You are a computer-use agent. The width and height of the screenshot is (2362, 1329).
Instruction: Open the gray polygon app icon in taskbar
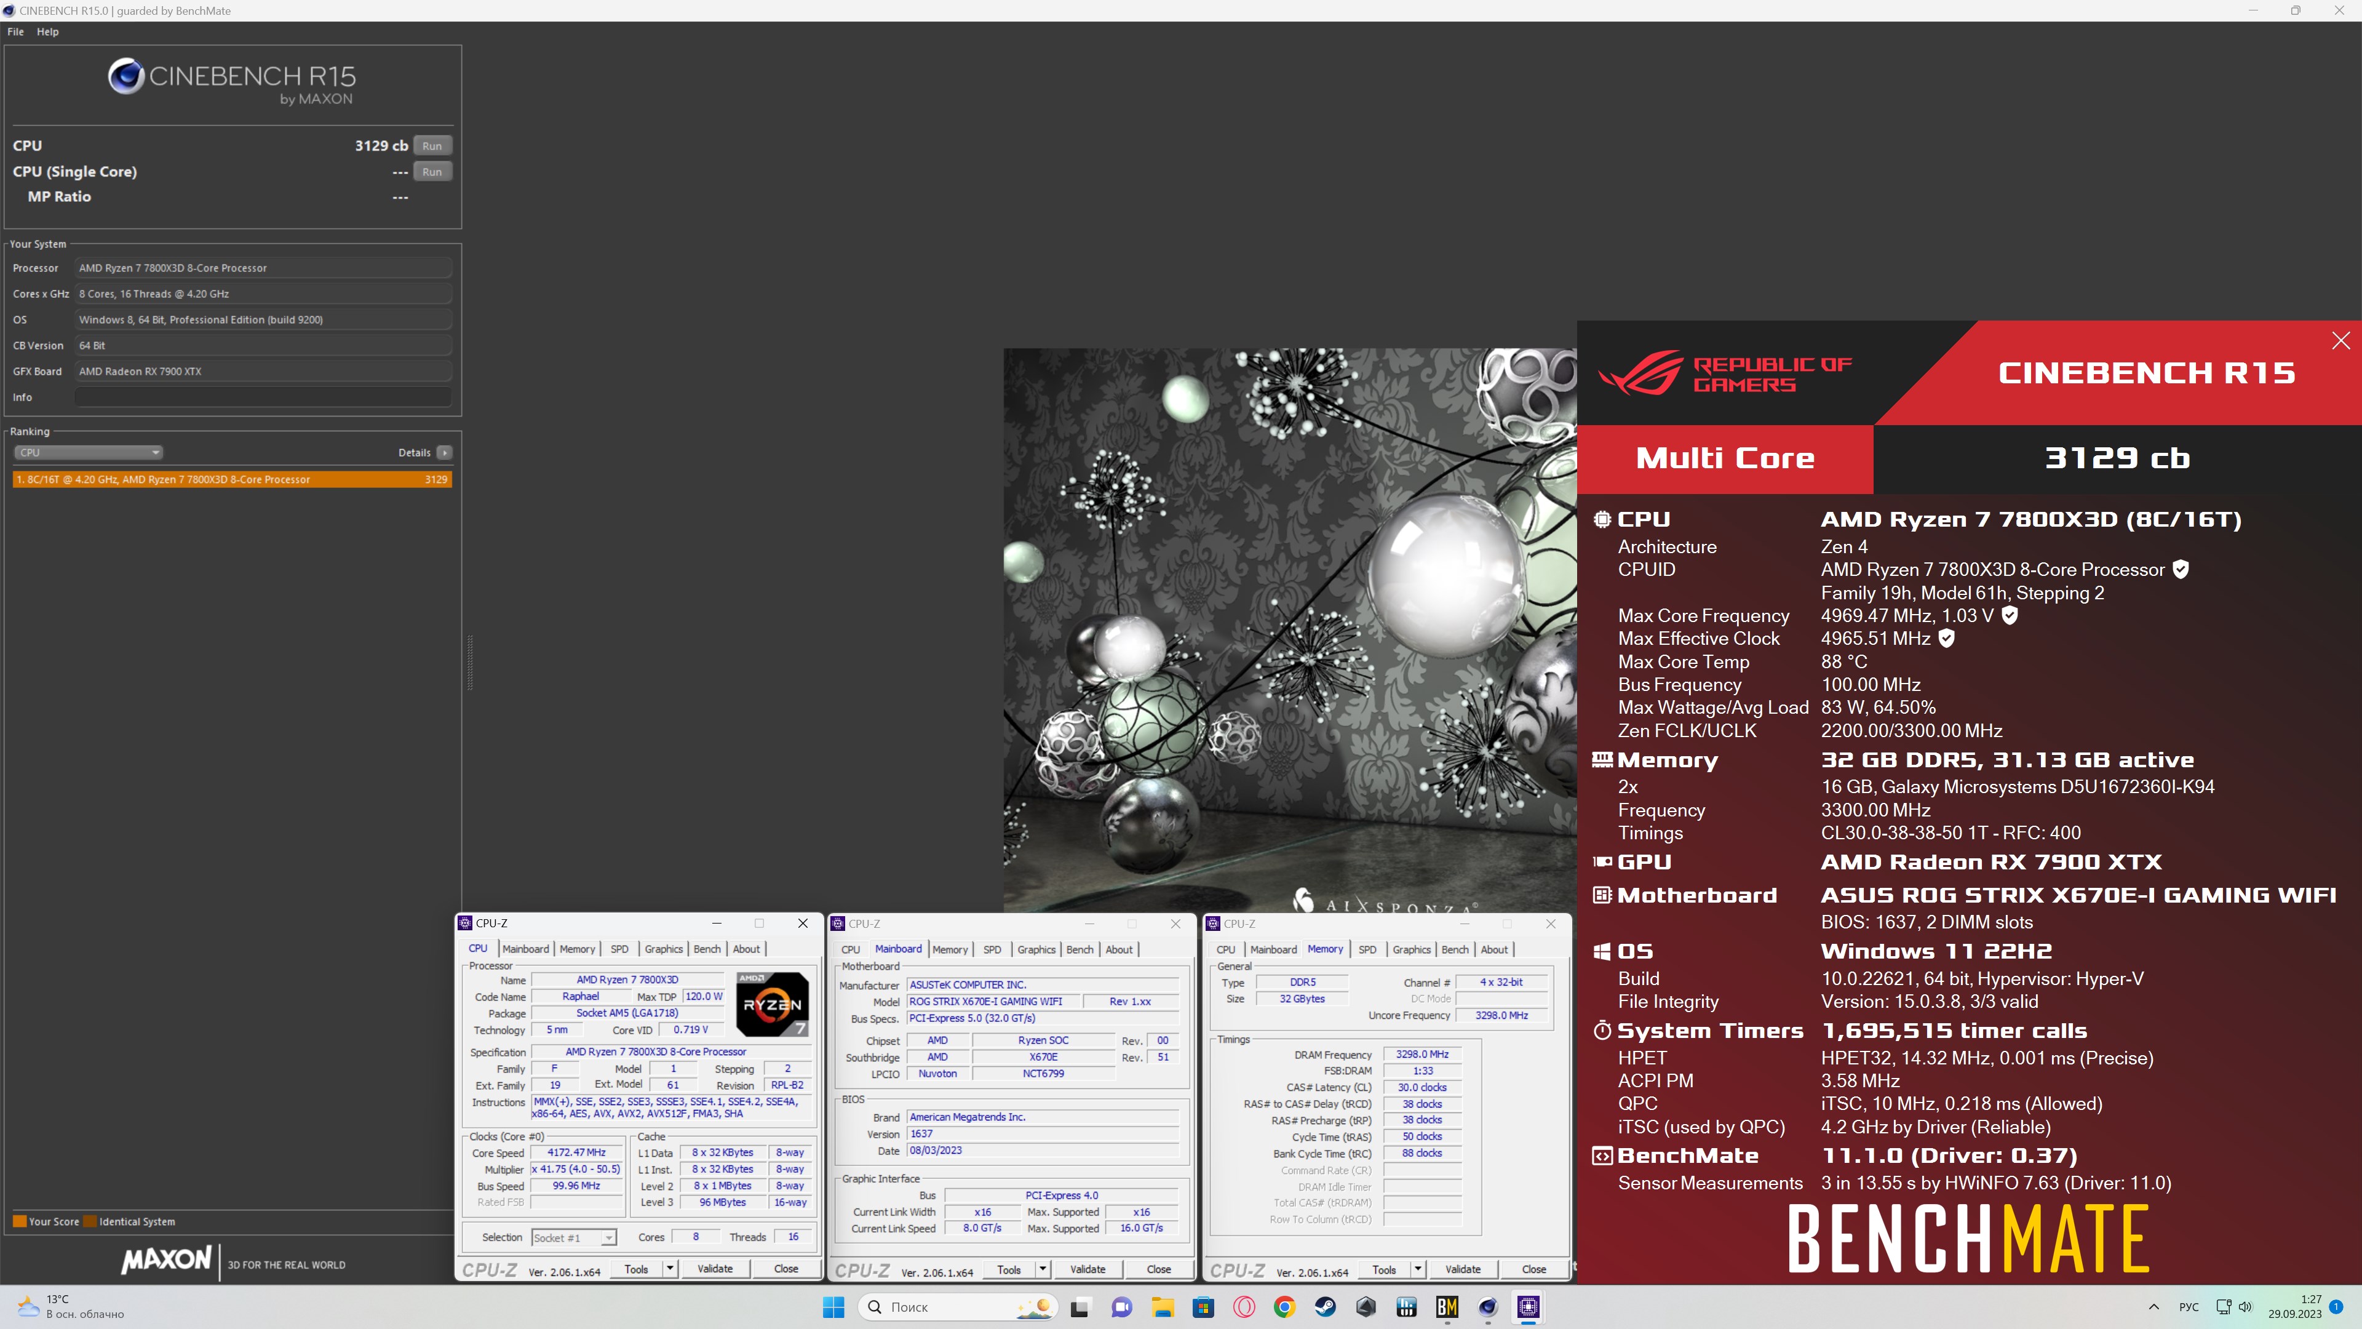1366,1307
